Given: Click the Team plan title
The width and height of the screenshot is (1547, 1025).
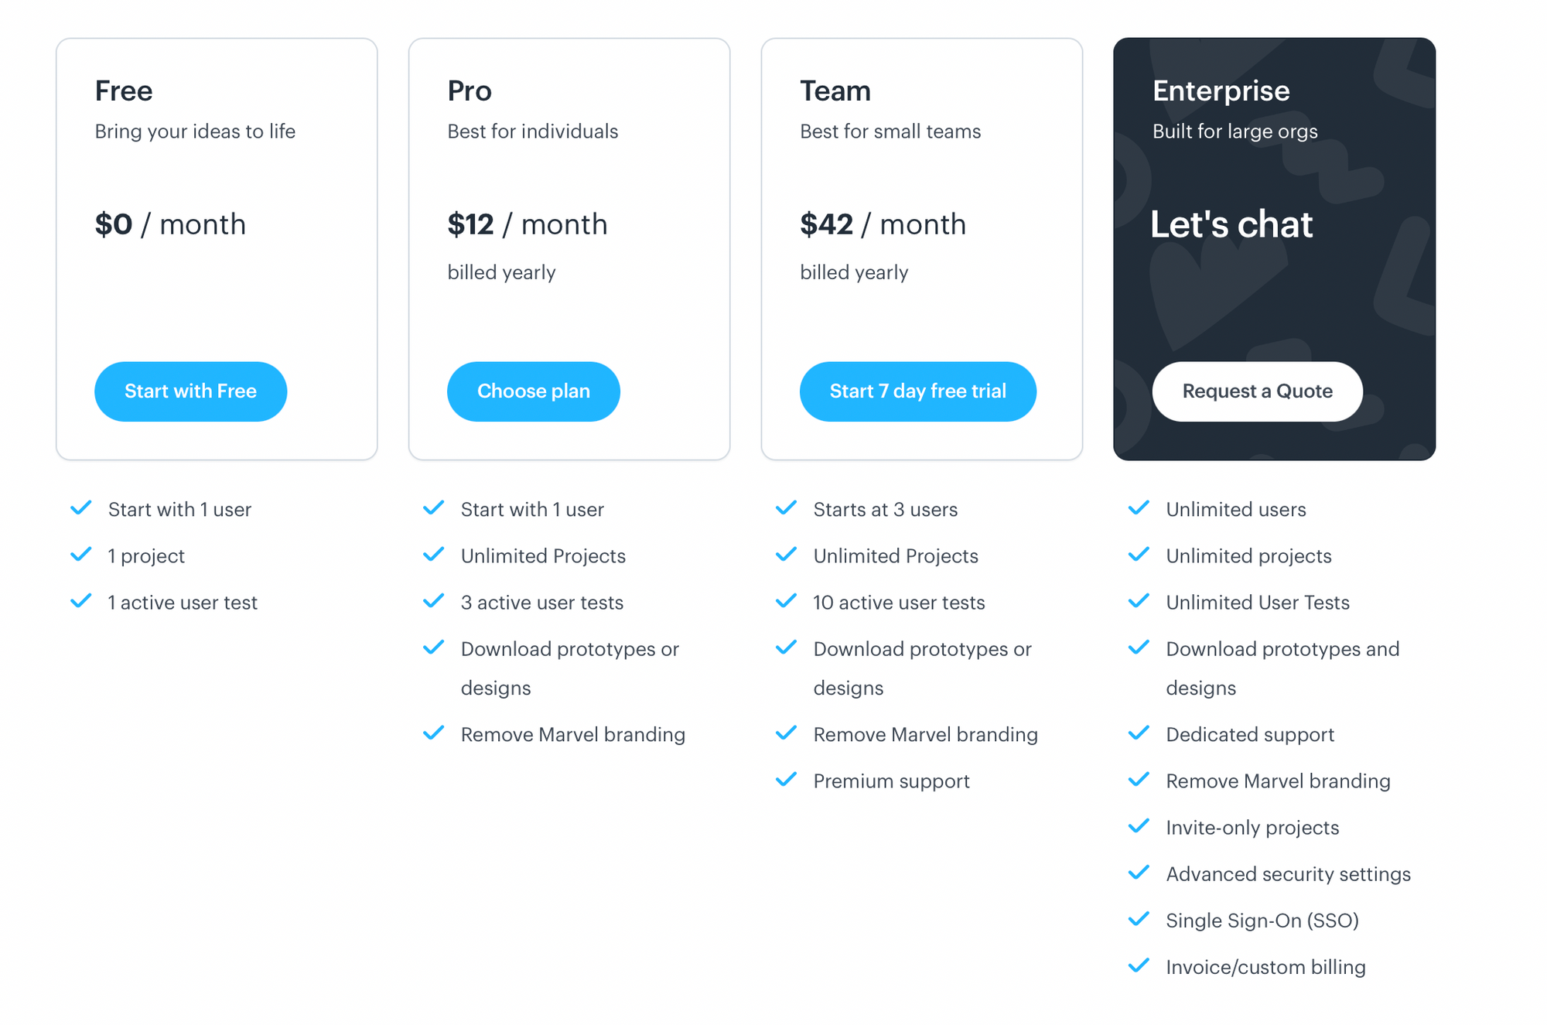Looking at the screenshot, I should pyautogui.click(x=835, y=91).
